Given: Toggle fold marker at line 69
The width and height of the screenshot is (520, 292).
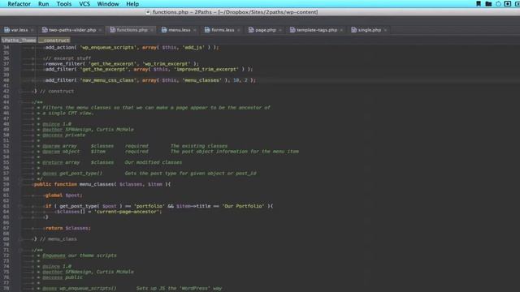Looking at the screenshot, I should point(20,238).
